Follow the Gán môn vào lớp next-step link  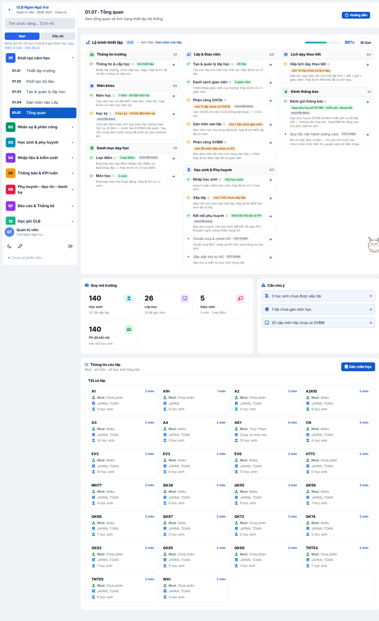click(168, 43)
